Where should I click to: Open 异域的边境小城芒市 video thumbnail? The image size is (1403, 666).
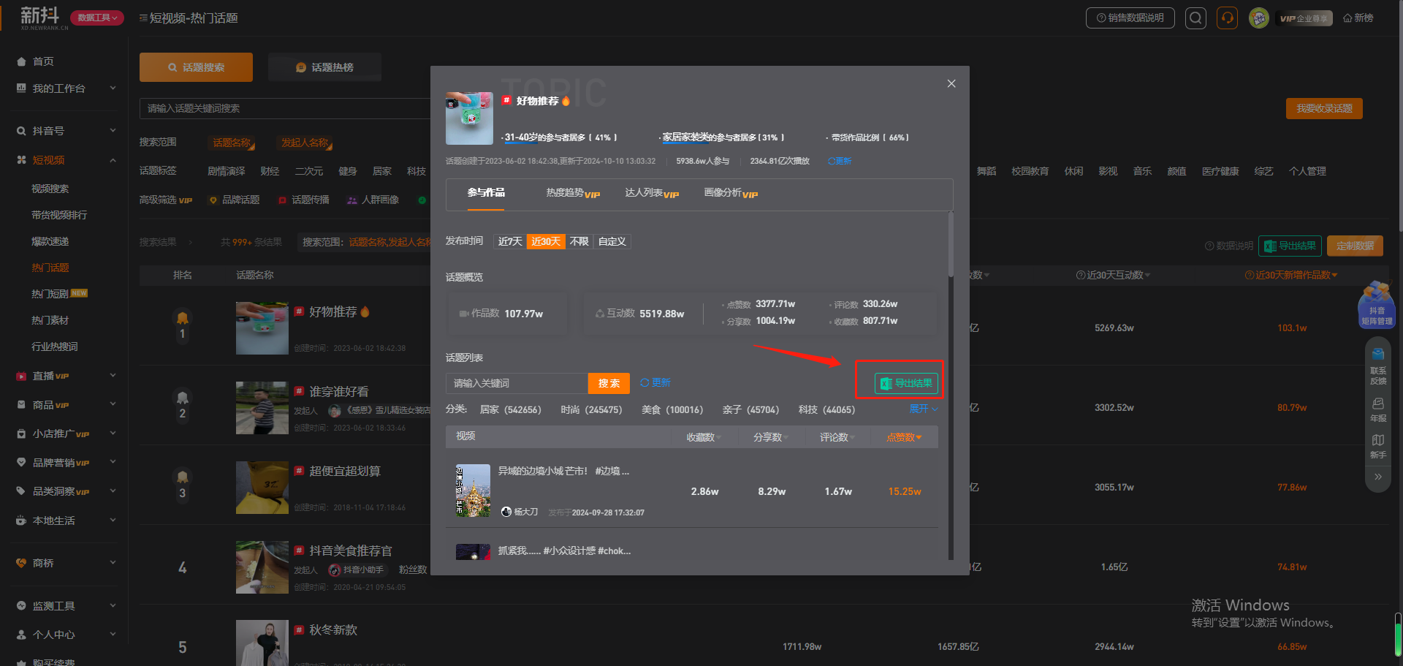point(473,491)
